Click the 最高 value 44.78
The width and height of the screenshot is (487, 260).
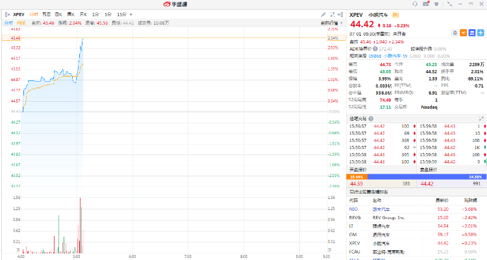click(x=385, y=65)
